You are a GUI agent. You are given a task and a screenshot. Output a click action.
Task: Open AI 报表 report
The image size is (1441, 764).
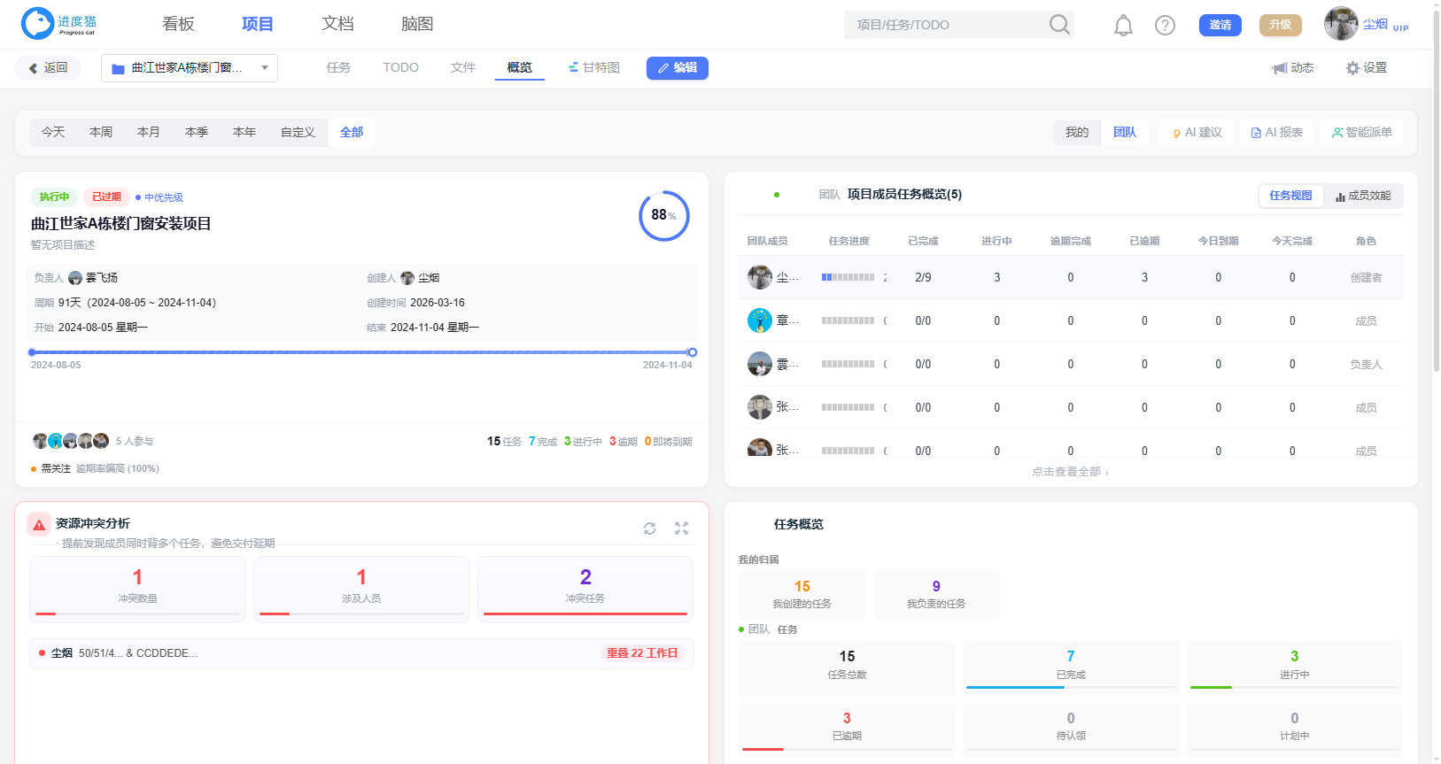click(1276, 133)
